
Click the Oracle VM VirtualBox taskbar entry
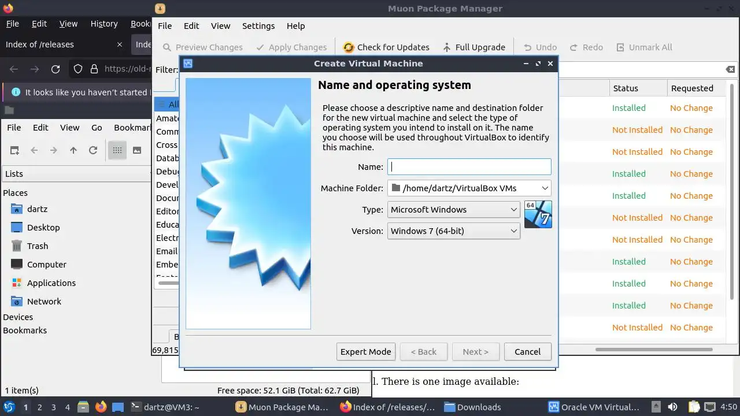coord(594,407)
